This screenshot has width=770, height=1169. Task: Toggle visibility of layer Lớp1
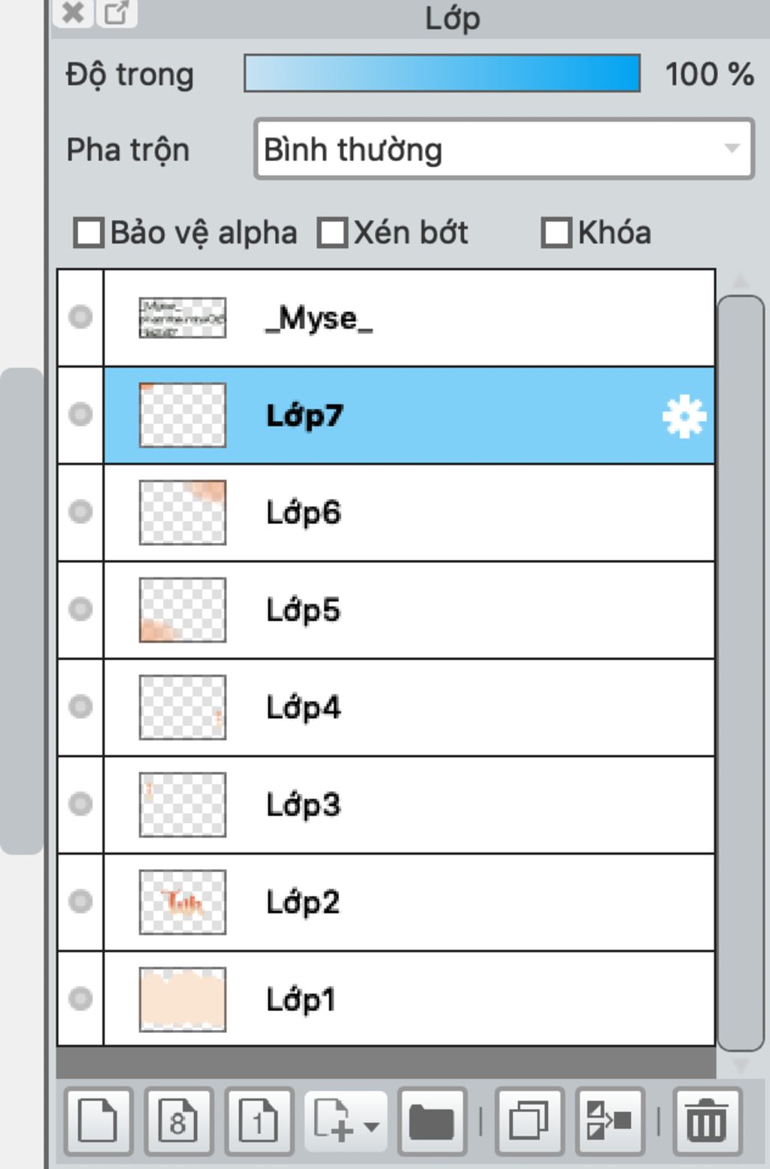point(80,998)
